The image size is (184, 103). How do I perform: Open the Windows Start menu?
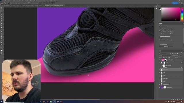(2, 102)
